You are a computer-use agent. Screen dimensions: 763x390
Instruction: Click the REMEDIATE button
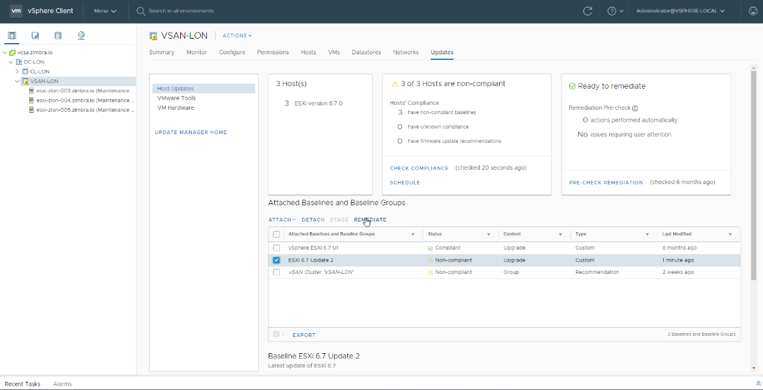coord(370,220)
